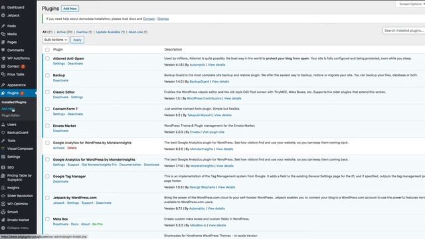Check the Contact Form 7 checkbox
The image size is (425, 239).
tap(47, 109)
